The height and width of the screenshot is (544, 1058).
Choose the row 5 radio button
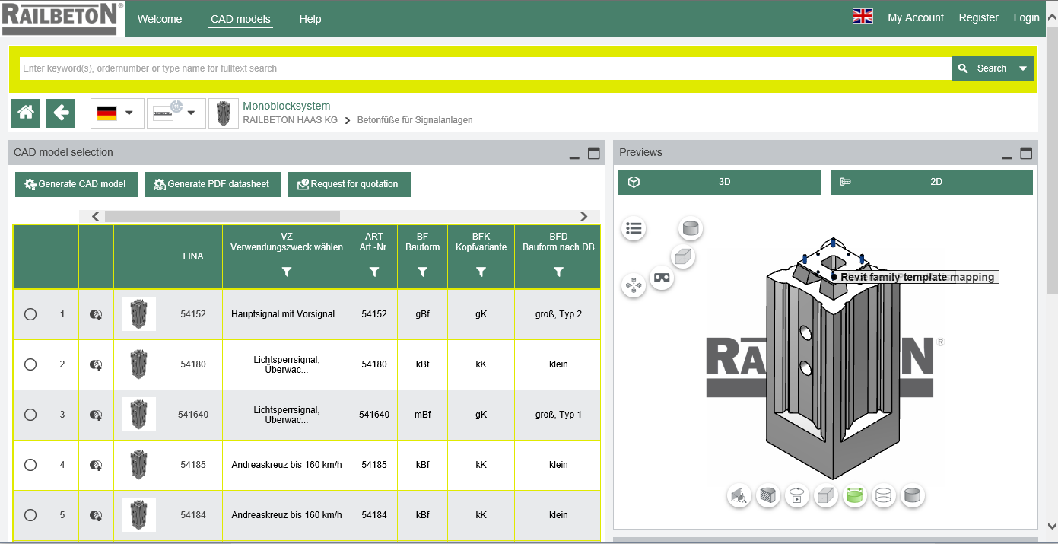click(x=30, y=515)
